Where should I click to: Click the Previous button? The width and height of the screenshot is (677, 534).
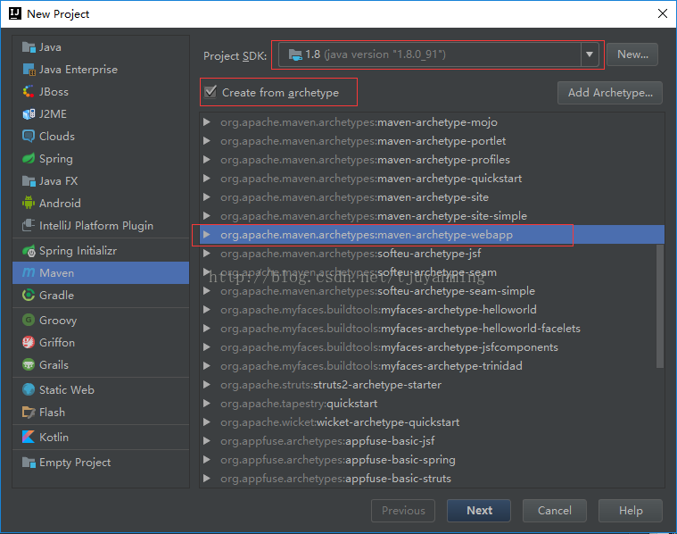tap(403, 511)
